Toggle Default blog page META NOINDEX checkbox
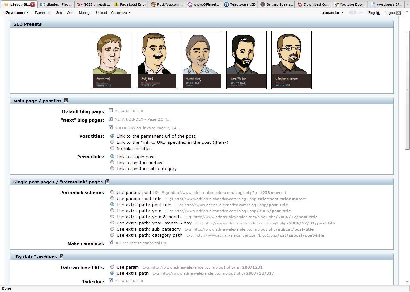Image resolution: width=410 pixels, height=292 pixels. [x=111, y=110]
